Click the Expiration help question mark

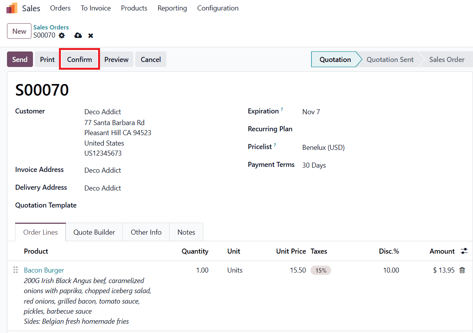pyautogui.click(x=282, y=110)
